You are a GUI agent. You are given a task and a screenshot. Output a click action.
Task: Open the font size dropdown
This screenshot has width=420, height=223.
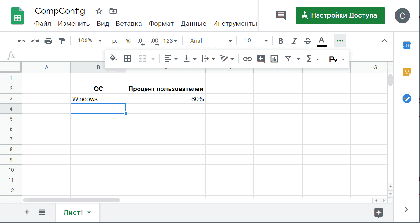click(266, 40)
